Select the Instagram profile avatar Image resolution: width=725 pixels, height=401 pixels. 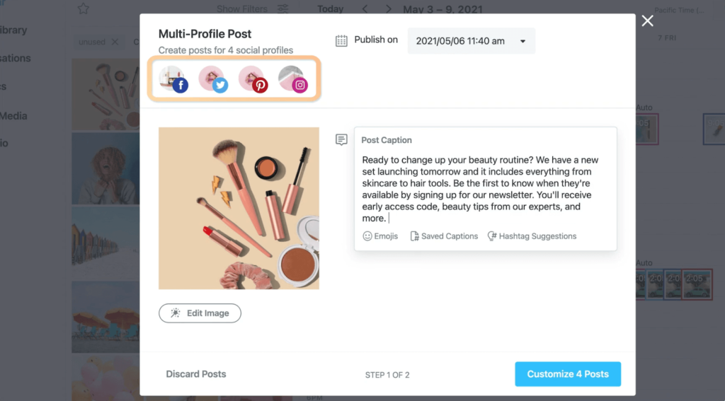pos(292,79)
